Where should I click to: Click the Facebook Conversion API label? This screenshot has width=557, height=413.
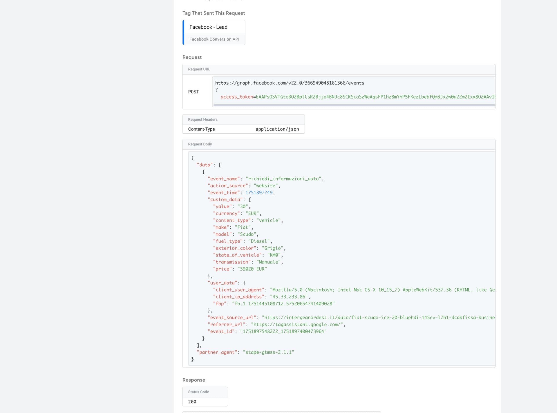(x=214, y=39)
